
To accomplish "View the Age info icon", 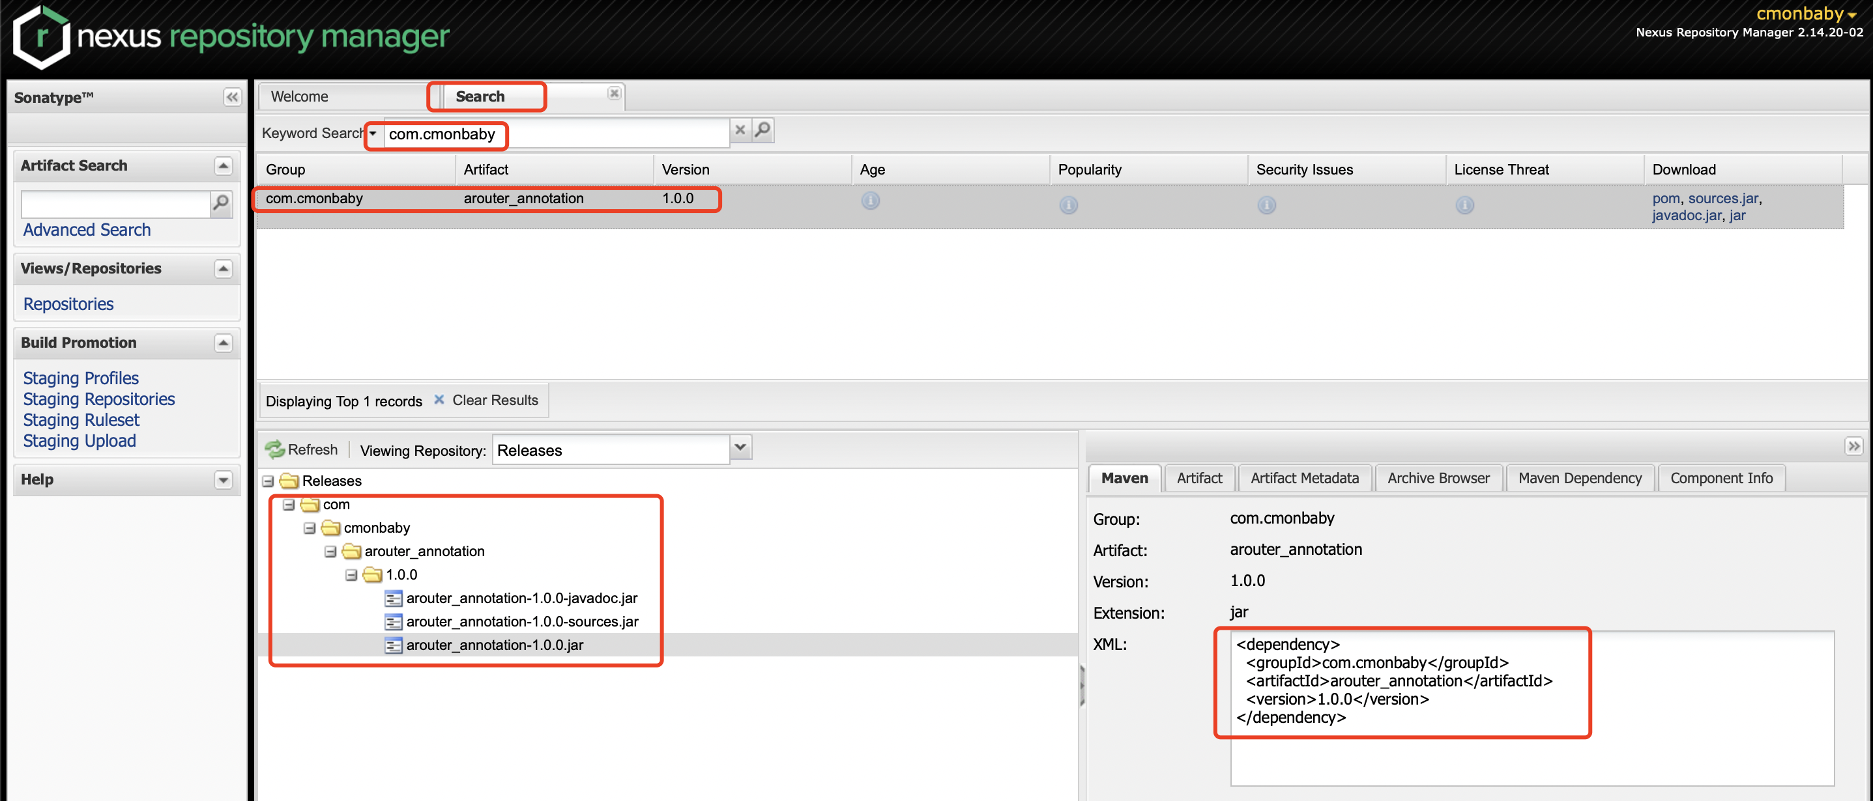I will 870,201.
